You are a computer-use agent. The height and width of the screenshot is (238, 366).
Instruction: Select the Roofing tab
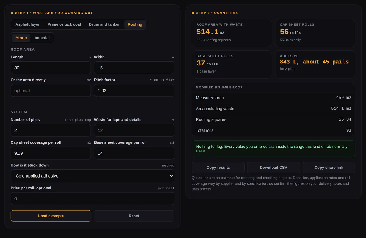click(x=135, y=24)
